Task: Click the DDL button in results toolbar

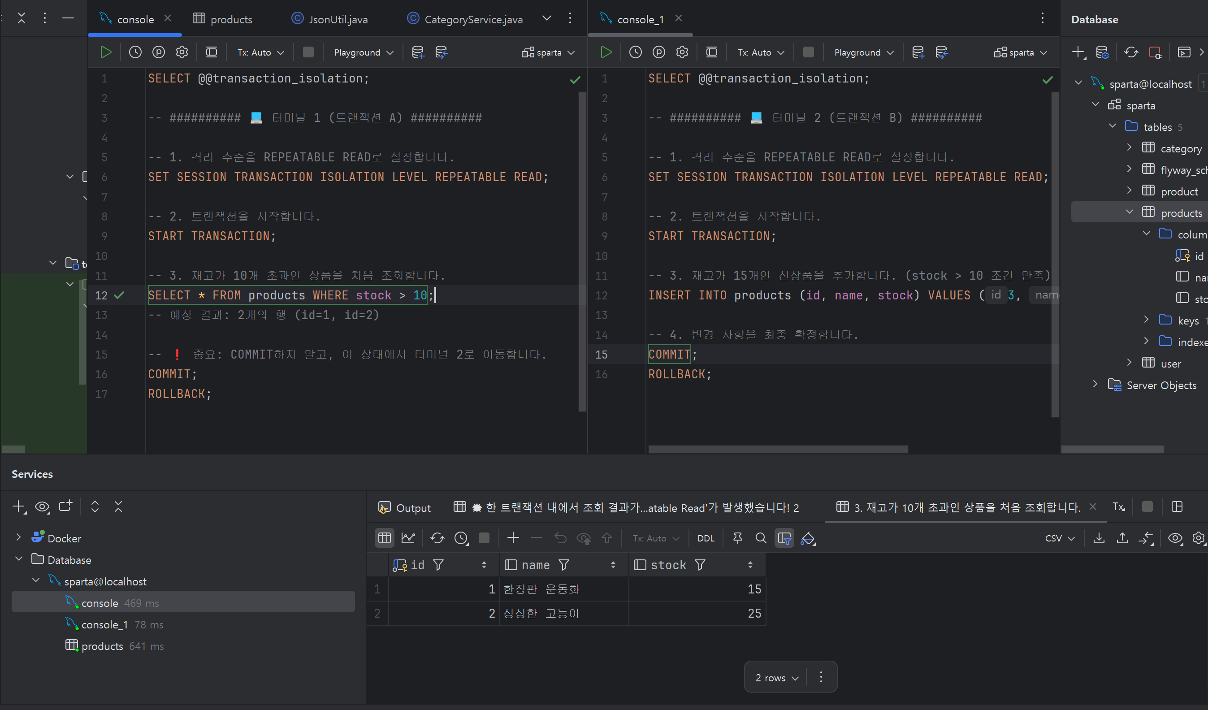Action: coord(706,538)
